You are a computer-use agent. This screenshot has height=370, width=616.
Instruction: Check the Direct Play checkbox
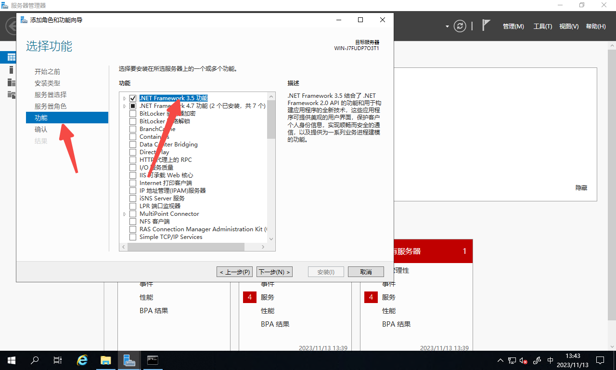[x=133, y=152]
